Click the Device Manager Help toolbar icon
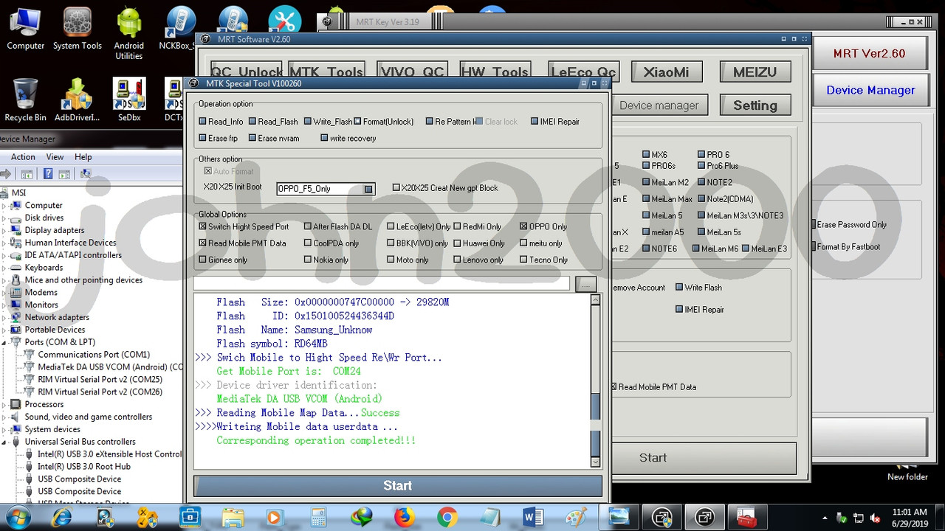This screenshot has width=945, height=531. pos(48,174)
